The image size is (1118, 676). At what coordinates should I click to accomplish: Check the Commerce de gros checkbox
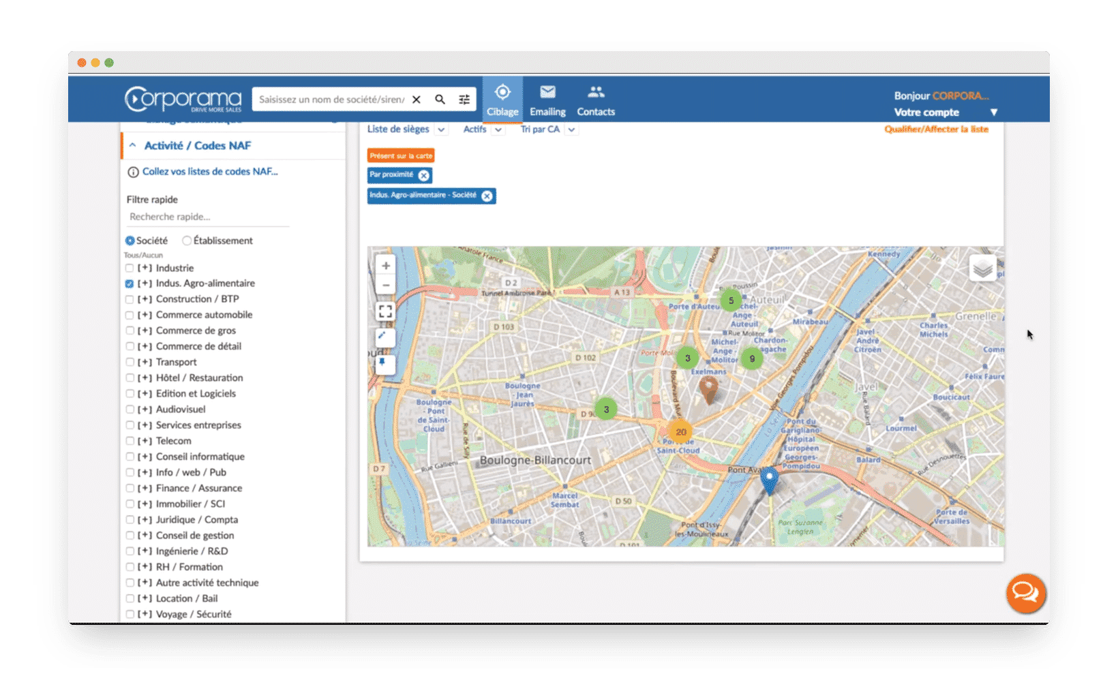click(x=130, y=331)
